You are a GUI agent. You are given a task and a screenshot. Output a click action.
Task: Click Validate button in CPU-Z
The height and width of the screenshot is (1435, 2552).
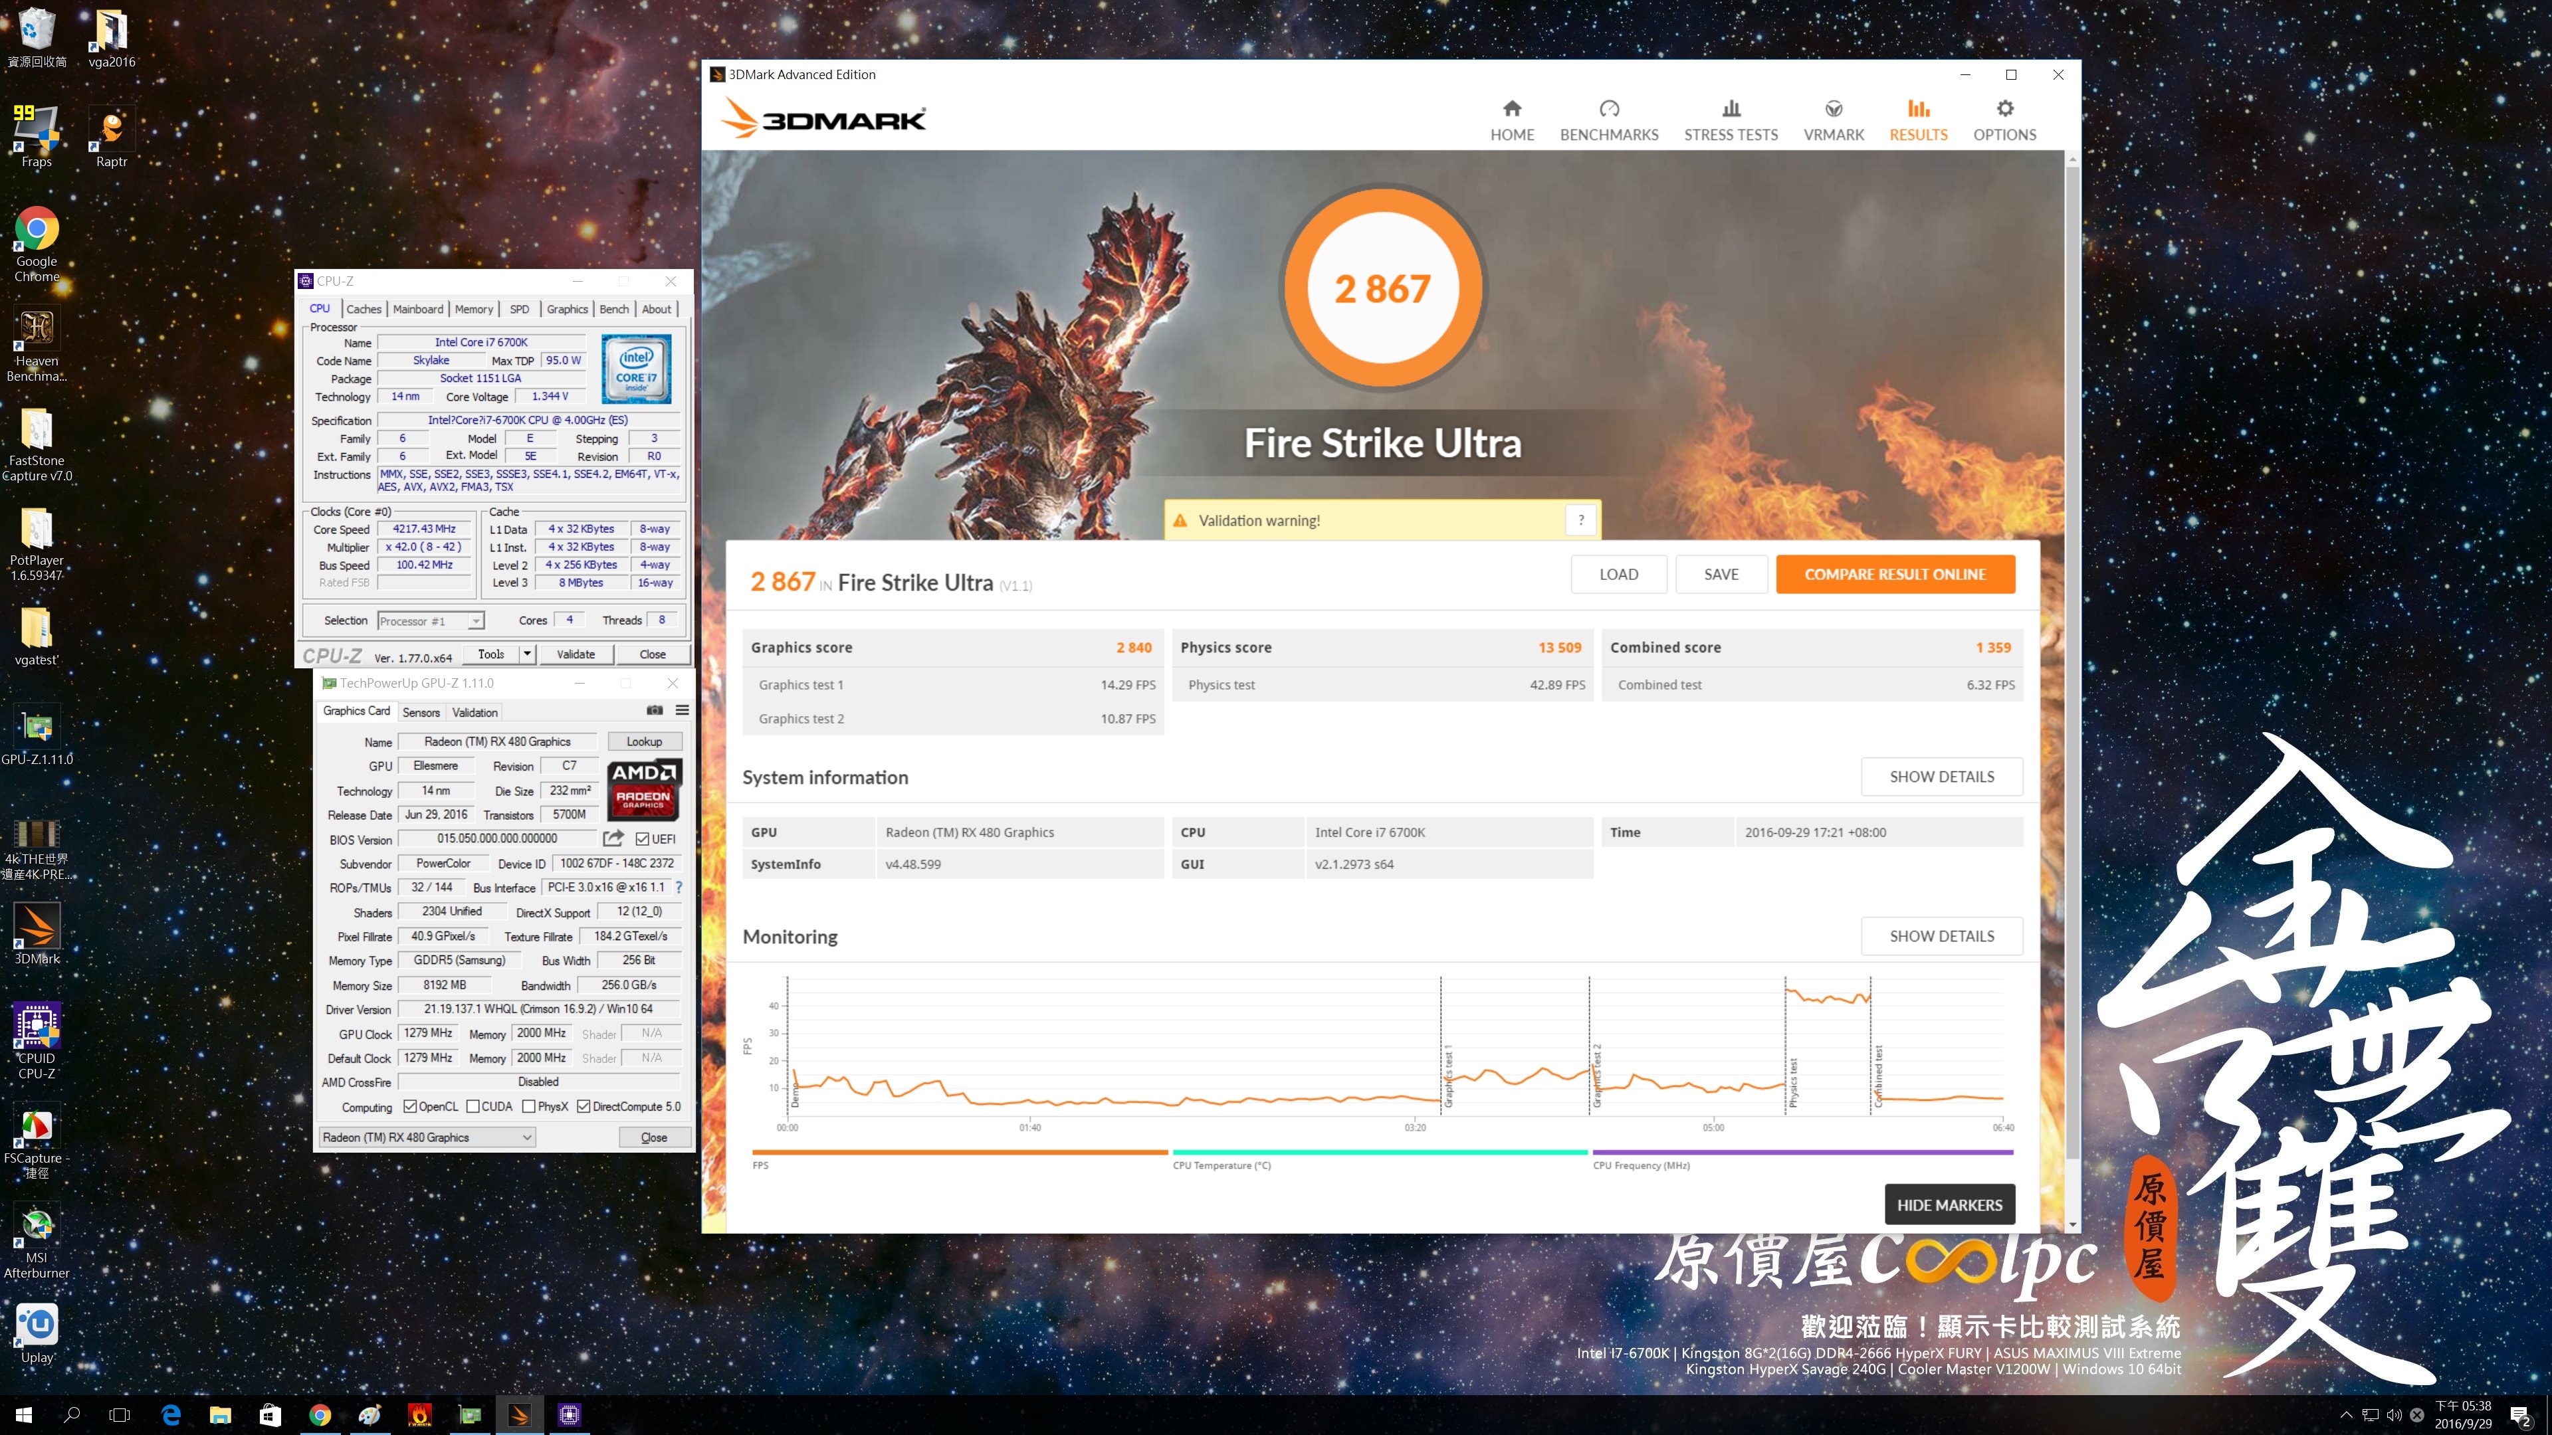[x=576, y=654]
